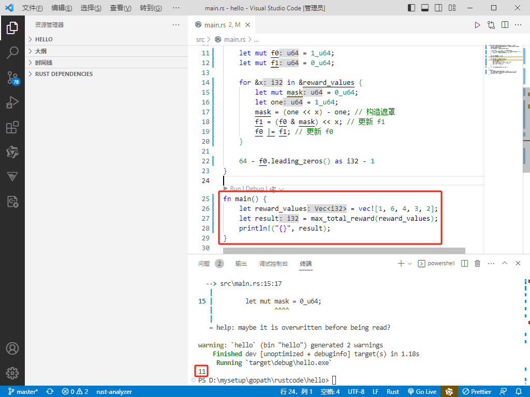
Task: Open editor More Actions ellipsis
Action: (x=518, y=25)
